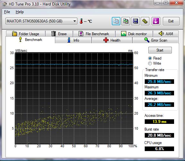Switch to the Error Scan tab
The image size is (185, 161).
155,40
